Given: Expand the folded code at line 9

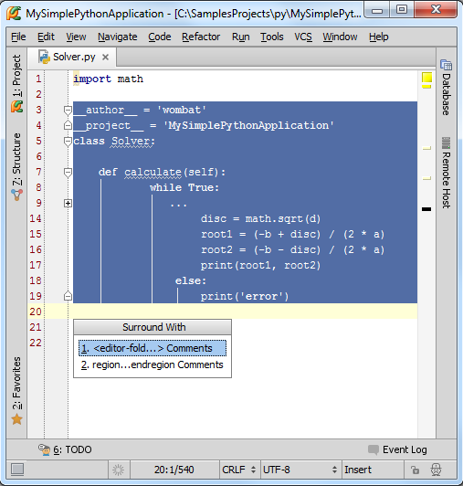Looking at the screenshot, I should point(68,204).
